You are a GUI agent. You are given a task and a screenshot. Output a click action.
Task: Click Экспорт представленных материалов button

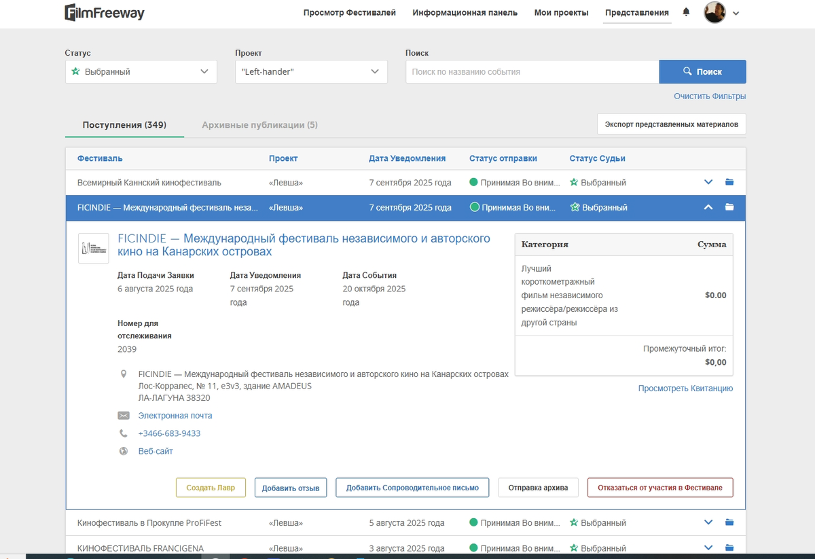[x=671, y=124]
